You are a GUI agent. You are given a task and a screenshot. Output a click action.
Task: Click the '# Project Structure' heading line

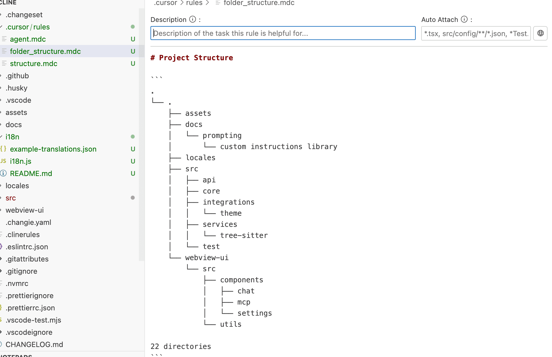pyautogui.click(x=192, y=58)
